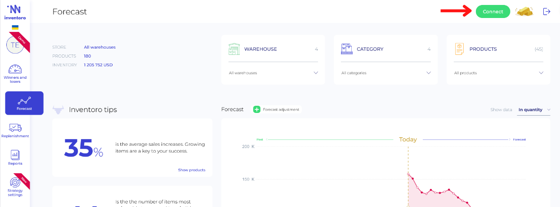Open Strategy settings gear icon
Image resolution: width=560 pixels, height=207 pixels.
tap(15, 183)
